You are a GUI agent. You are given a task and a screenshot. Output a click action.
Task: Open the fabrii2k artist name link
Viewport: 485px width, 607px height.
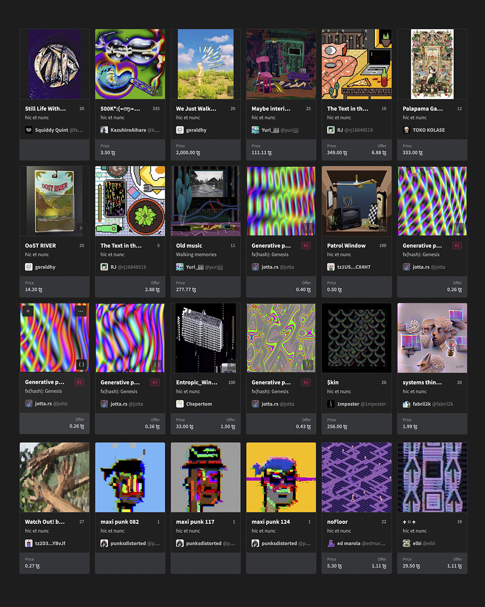coord(422,404)
